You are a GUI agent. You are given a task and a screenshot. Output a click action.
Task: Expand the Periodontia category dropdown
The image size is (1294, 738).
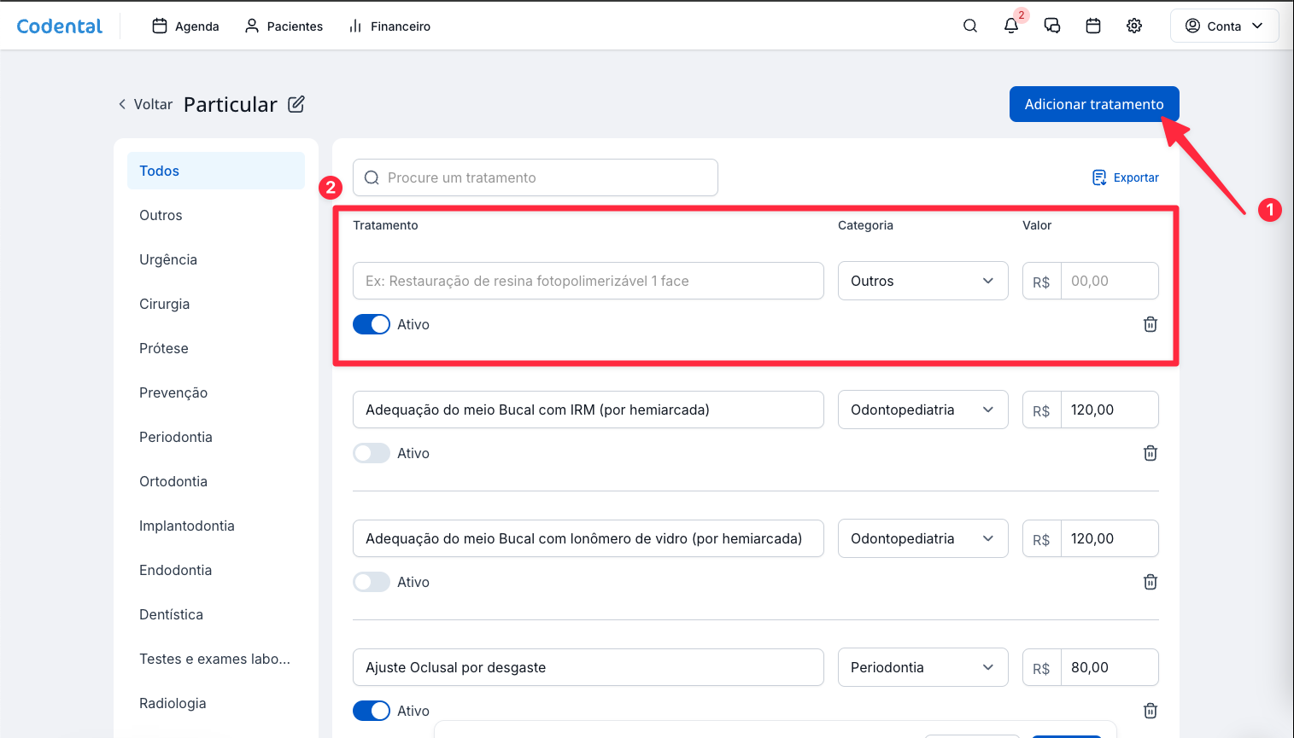coord(922,667)
